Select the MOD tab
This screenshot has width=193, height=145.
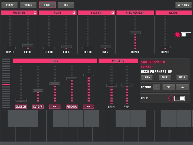tap(47, 5)
